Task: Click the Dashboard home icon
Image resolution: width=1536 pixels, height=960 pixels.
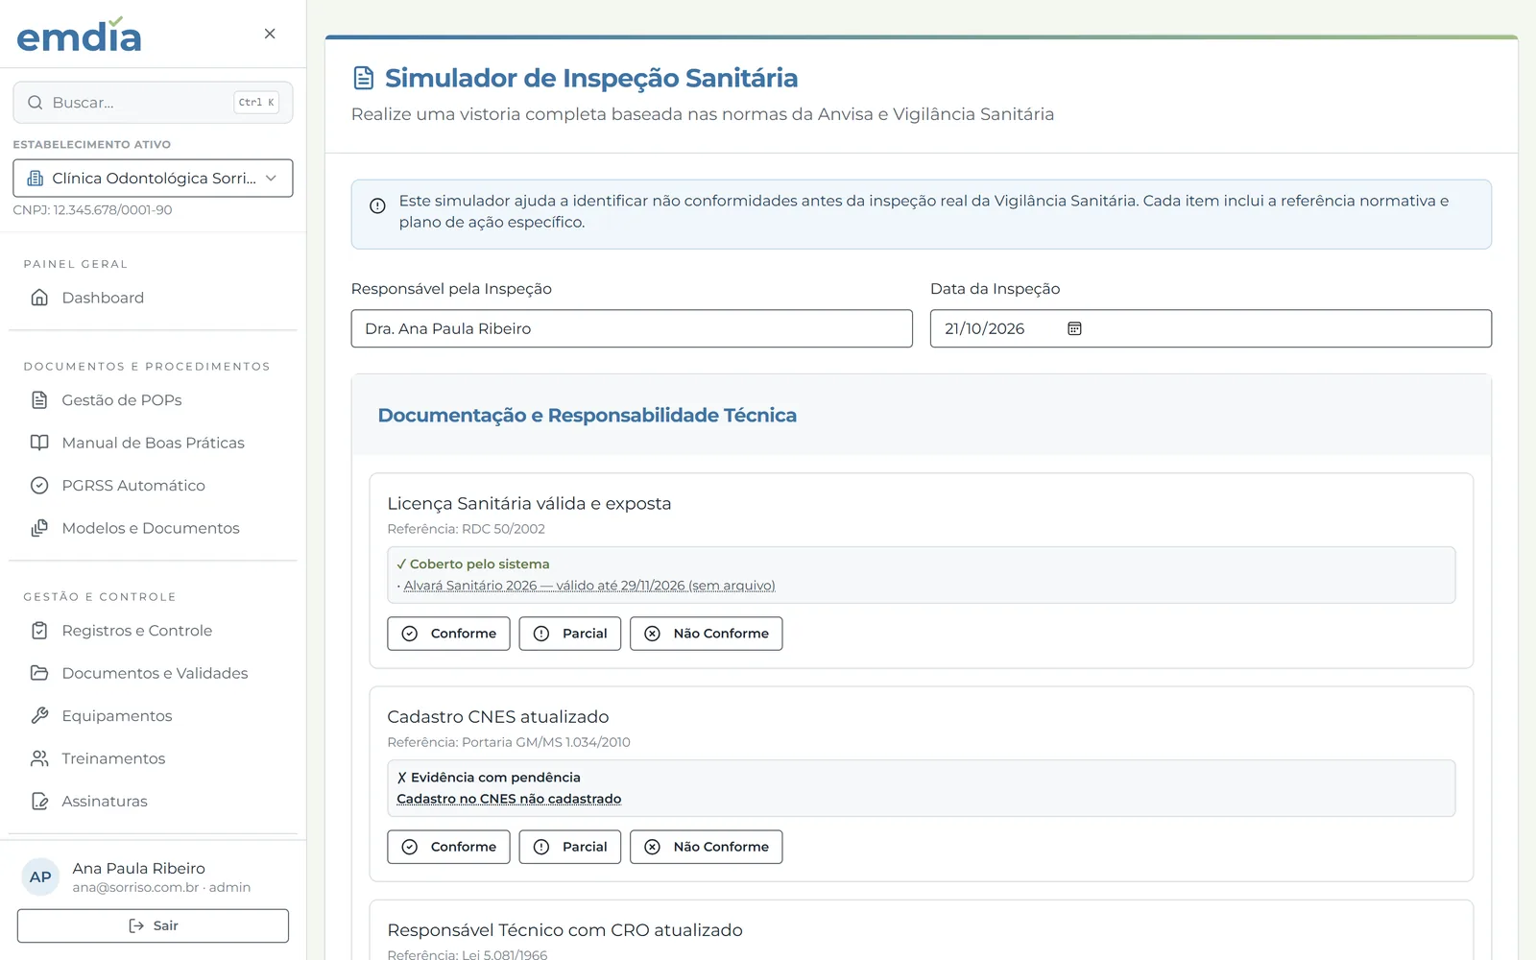Action: pyautogui.click(x=39, y=298)
